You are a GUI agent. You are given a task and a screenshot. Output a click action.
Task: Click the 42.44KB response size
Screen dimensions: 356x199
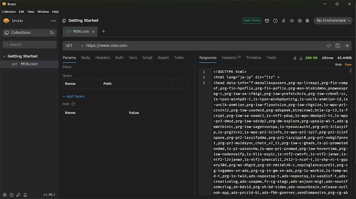344,58
